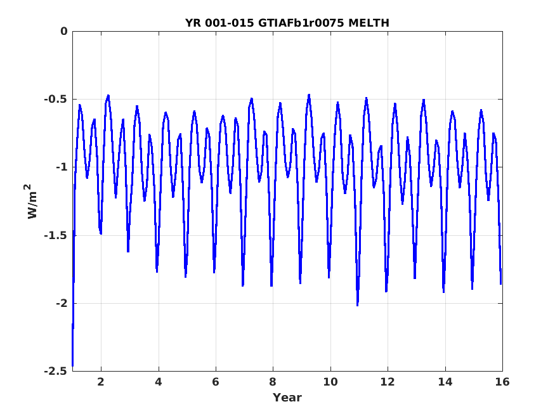Click the y-axis tick label '-1'
The height and width of the screenshot is (416, 555).
click(62, 167)
